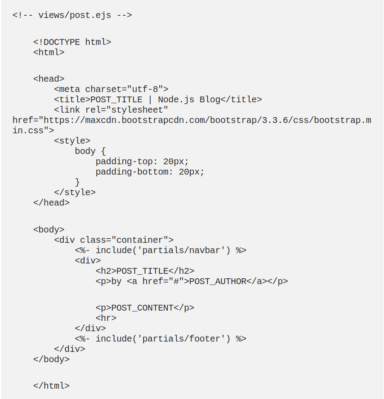Click the include partials/footer line

(161, 339)
